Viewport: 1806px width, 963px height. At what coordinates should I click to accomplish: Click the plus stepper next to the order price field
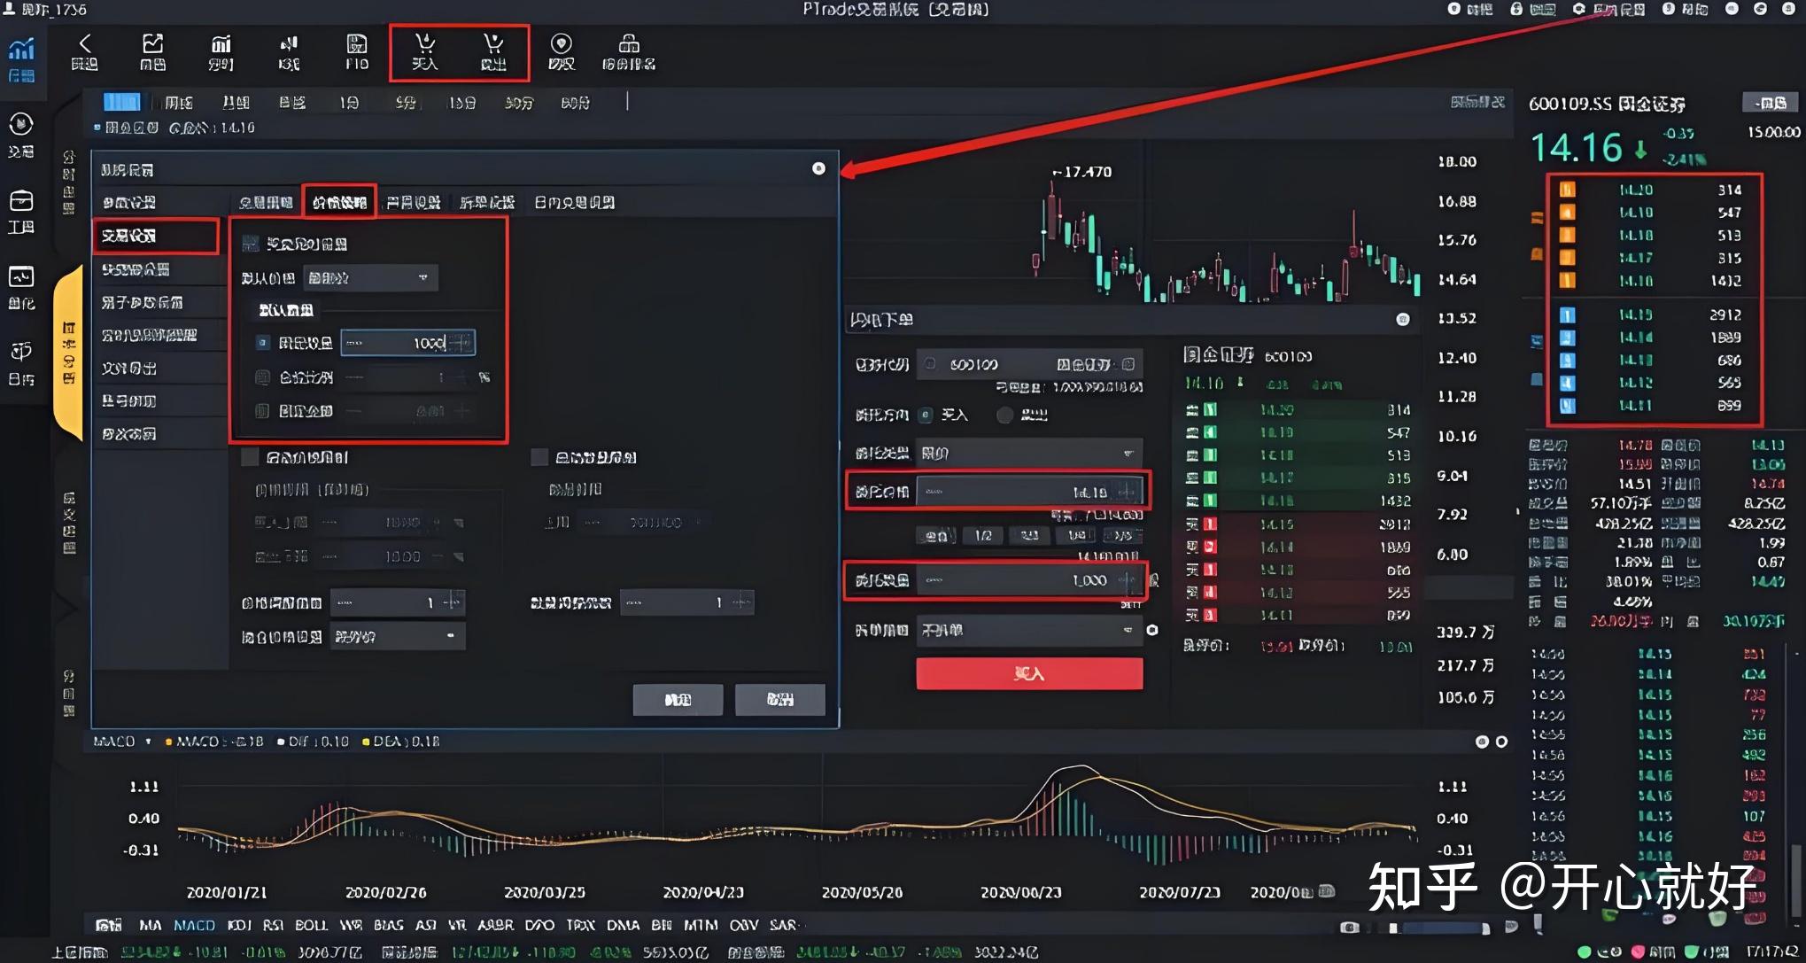point(1131,489)
